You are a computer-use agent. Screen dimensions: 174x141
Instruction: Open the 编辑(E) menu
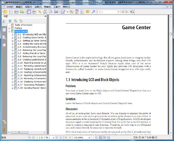coord(19,7)
